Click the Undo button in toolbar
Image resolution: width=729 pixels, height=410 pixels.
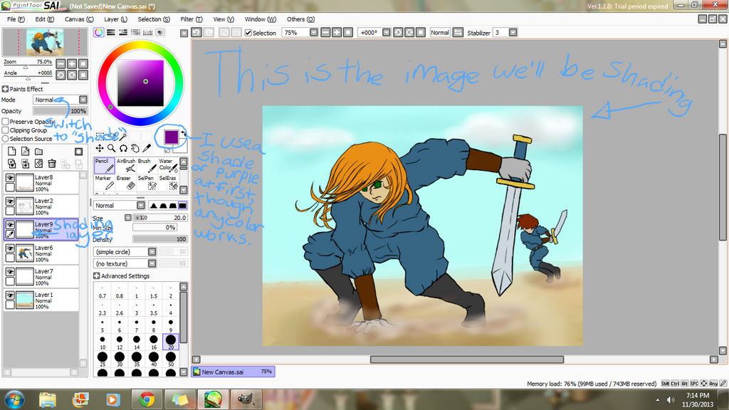click(x=196, y=33)
